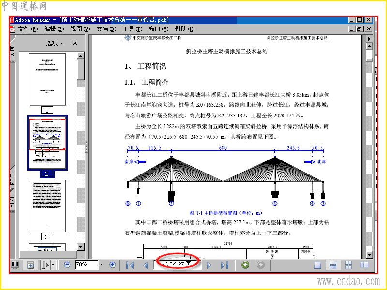Click the green previous view button
Image resolution: width=387 pixels, height=290 pixels.
click(x=245, y=265)
